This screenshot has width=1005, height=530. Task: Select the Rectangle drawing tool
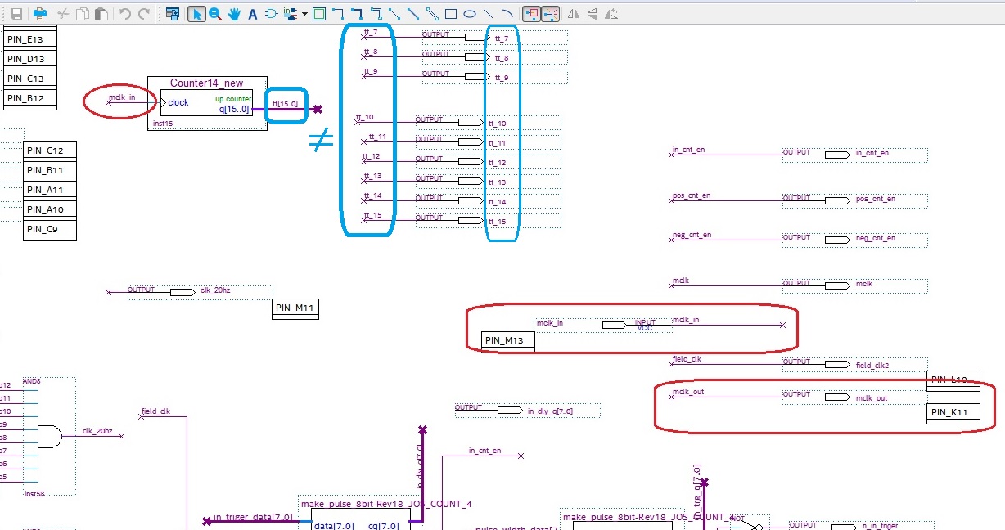pyautogui.click(x=451, y=14)
